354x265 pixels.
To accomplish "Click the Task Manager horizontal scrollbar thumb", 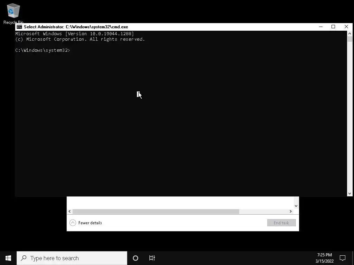I will (x=156, y=212).
